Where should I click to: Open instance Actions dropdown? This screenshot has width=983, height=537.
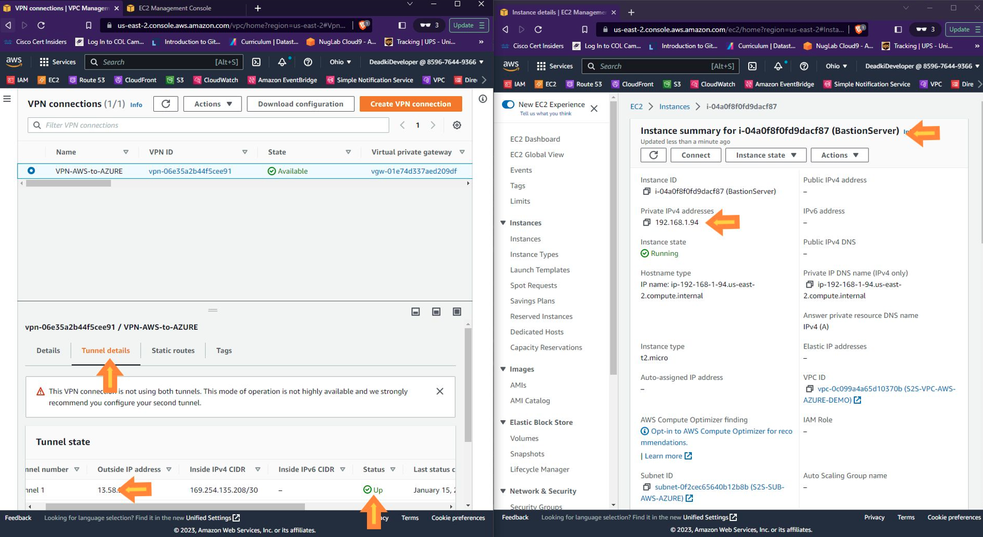click(x=840, y=155)
